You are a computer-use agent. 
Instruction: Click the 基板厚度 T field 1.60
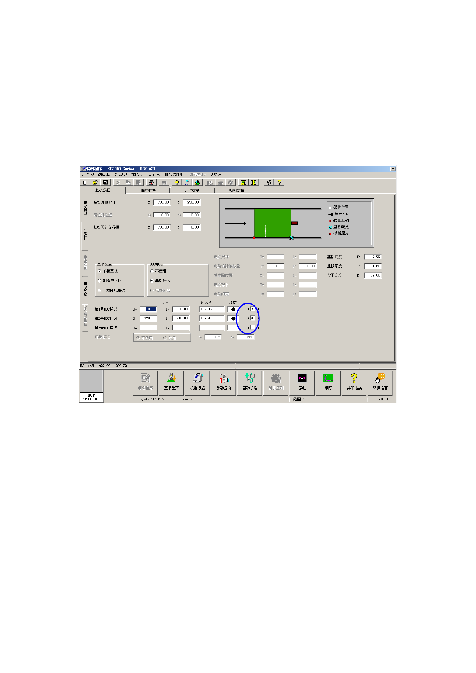373,266
